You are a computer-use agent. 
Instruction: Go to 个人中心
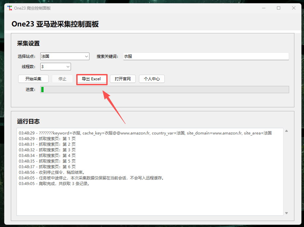click(152, 79)
